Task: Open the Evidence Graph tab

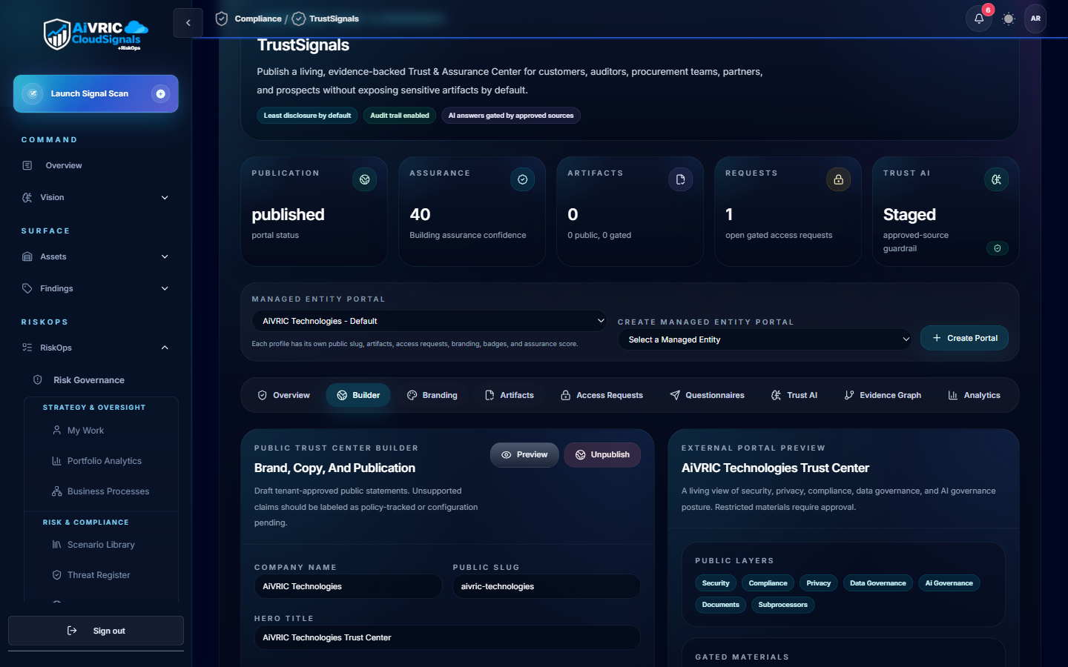Action: pos(883,395)
